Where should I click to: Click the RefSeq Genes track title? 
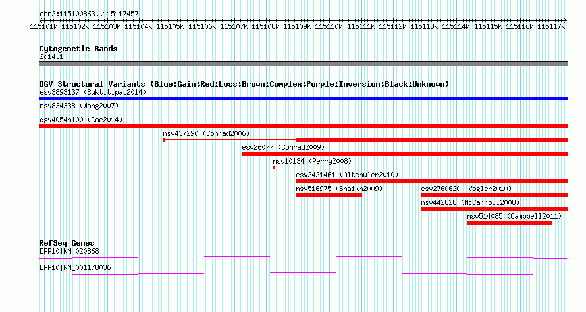point(67,243)
